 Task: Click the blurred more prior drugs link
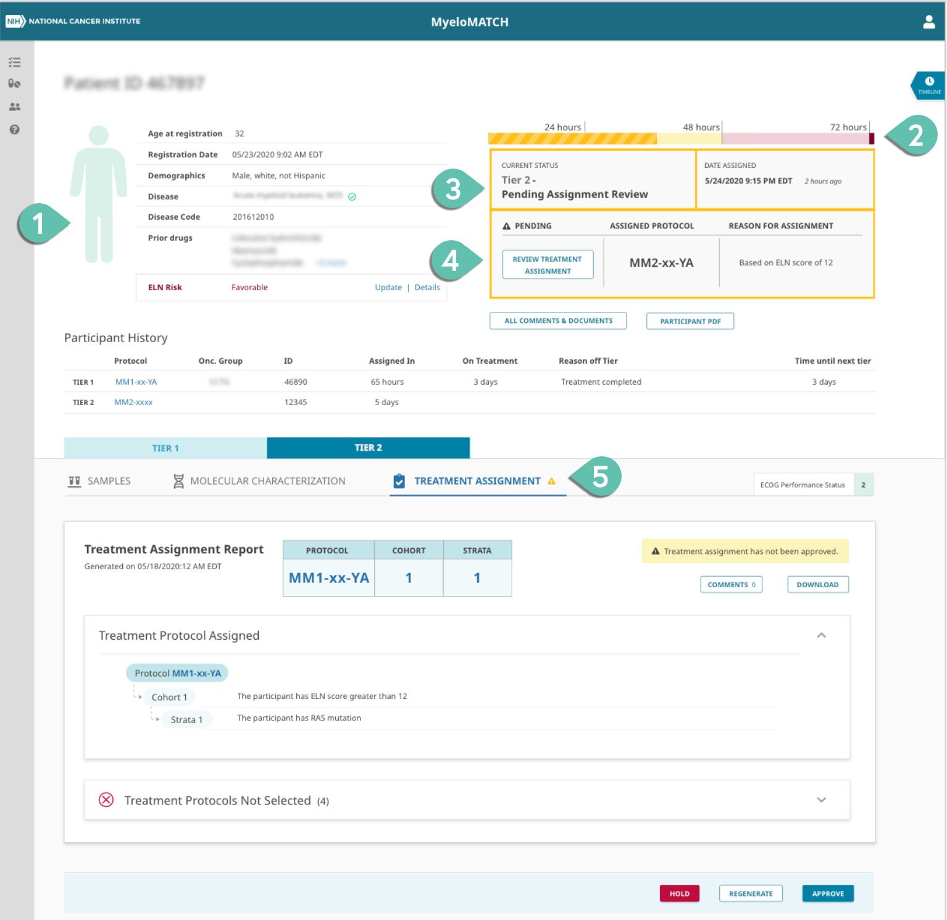(x=331, y=263)
